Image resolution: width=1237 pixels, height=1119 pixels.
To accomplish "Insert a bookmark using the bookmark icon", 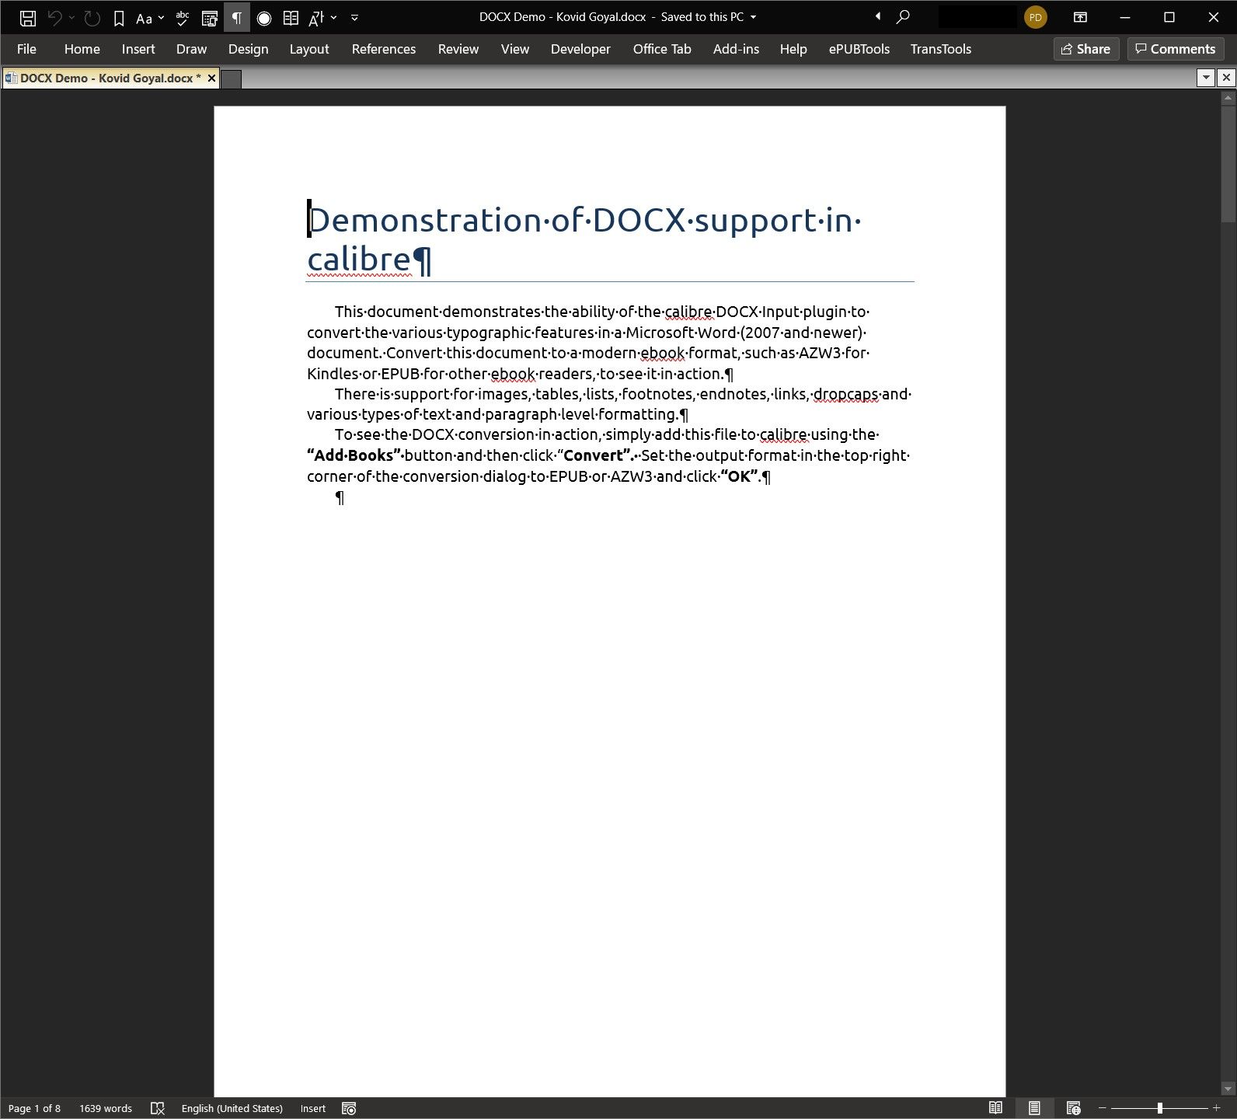I will [x=119, y=17].
